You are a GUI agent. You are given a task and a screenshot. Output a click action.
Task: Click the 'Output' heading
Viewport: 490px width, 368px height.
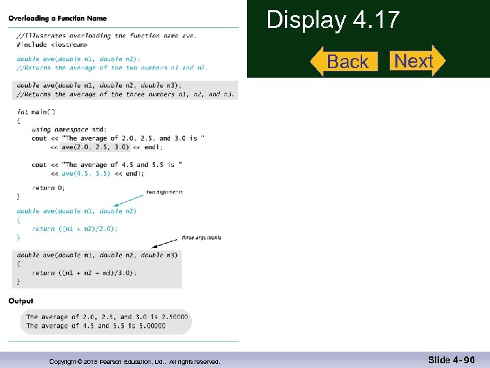pyautogui.click(x=21, y=301)
